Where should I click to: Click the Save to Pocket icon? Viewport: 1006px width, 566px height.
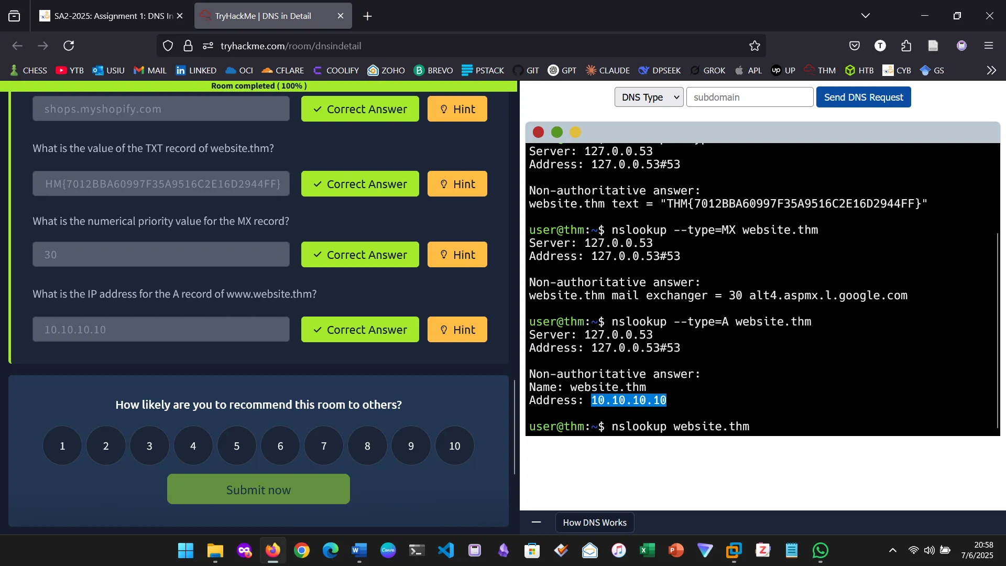855,46
